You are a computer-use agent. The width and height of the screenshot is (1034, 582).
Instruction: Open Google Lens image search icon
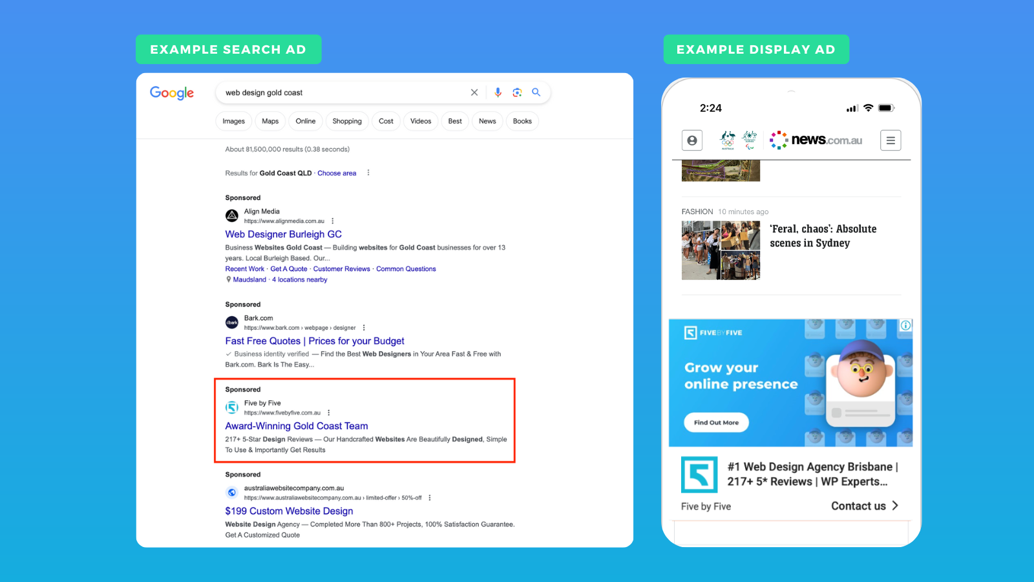point(517,92)
